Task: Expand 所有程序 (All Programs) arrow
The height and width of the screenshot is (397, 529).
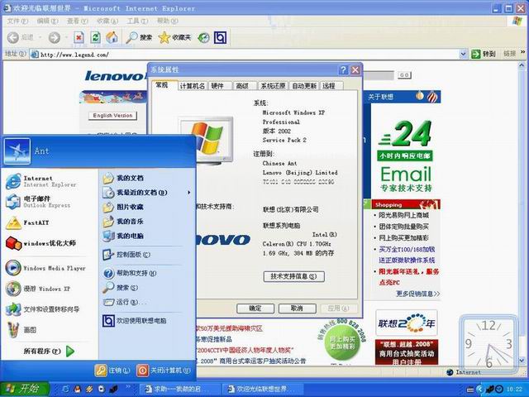Action: pyautogui.click(x=70, y=352)
